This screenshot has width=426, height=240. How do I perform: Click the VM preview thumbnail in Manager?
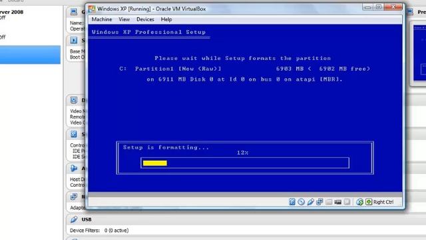(x=419, y=53)
